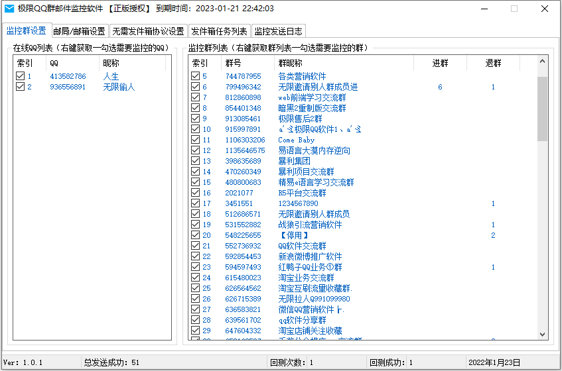Select group name 各类营销软件

pyautogui.click(x=302, y=76)
